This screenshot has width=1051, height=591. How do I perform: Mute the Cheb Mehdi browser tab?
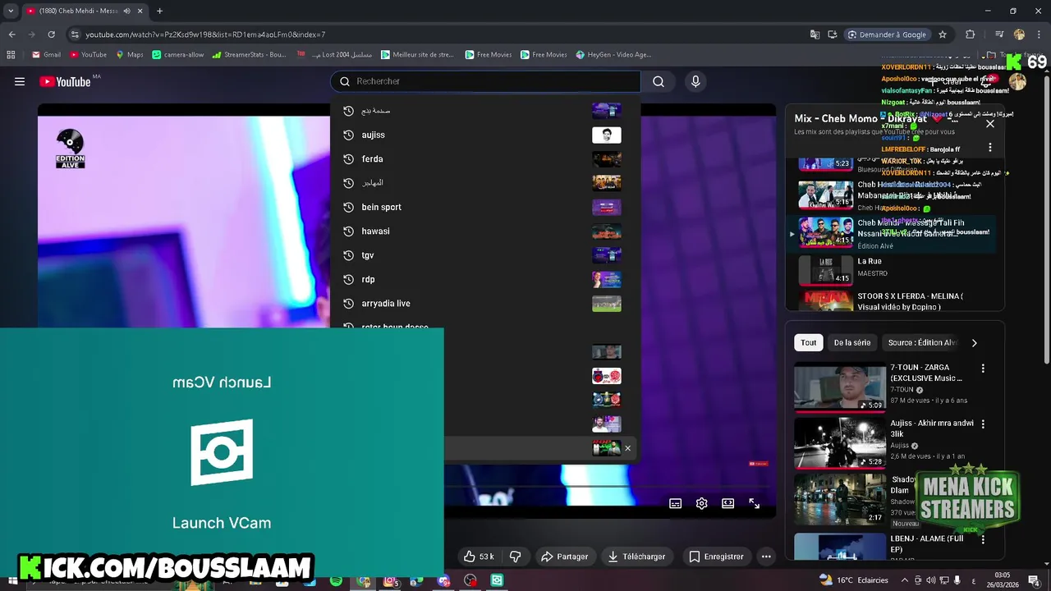(x=126, y=11)
